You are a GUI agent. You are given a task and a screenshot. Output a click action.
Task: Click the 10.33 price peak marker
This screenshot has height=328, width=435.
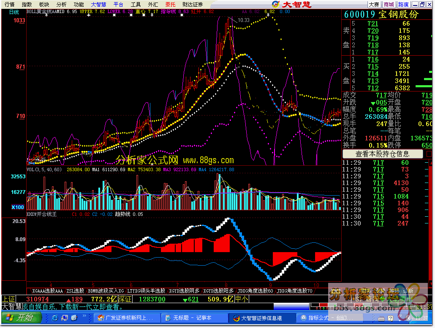(x=243, y=20)
